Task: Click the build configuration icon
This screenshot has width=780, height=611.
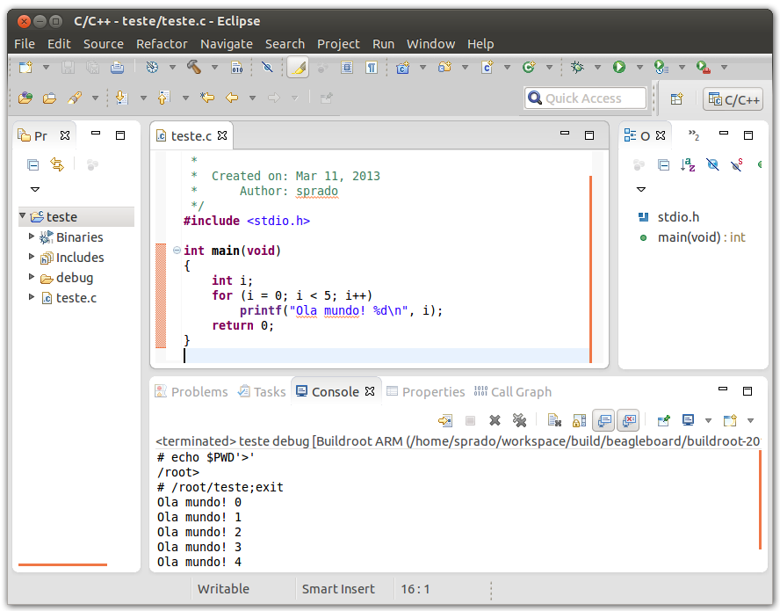Action: pos(152,67)
